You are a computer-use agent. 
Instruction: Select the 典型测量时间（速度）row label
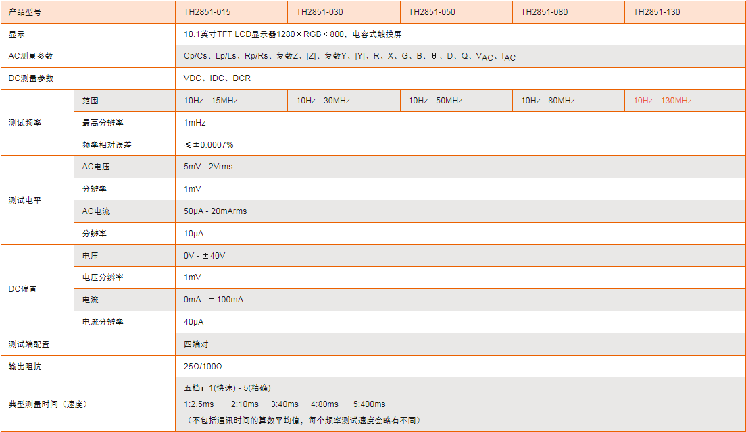point(47,404)
